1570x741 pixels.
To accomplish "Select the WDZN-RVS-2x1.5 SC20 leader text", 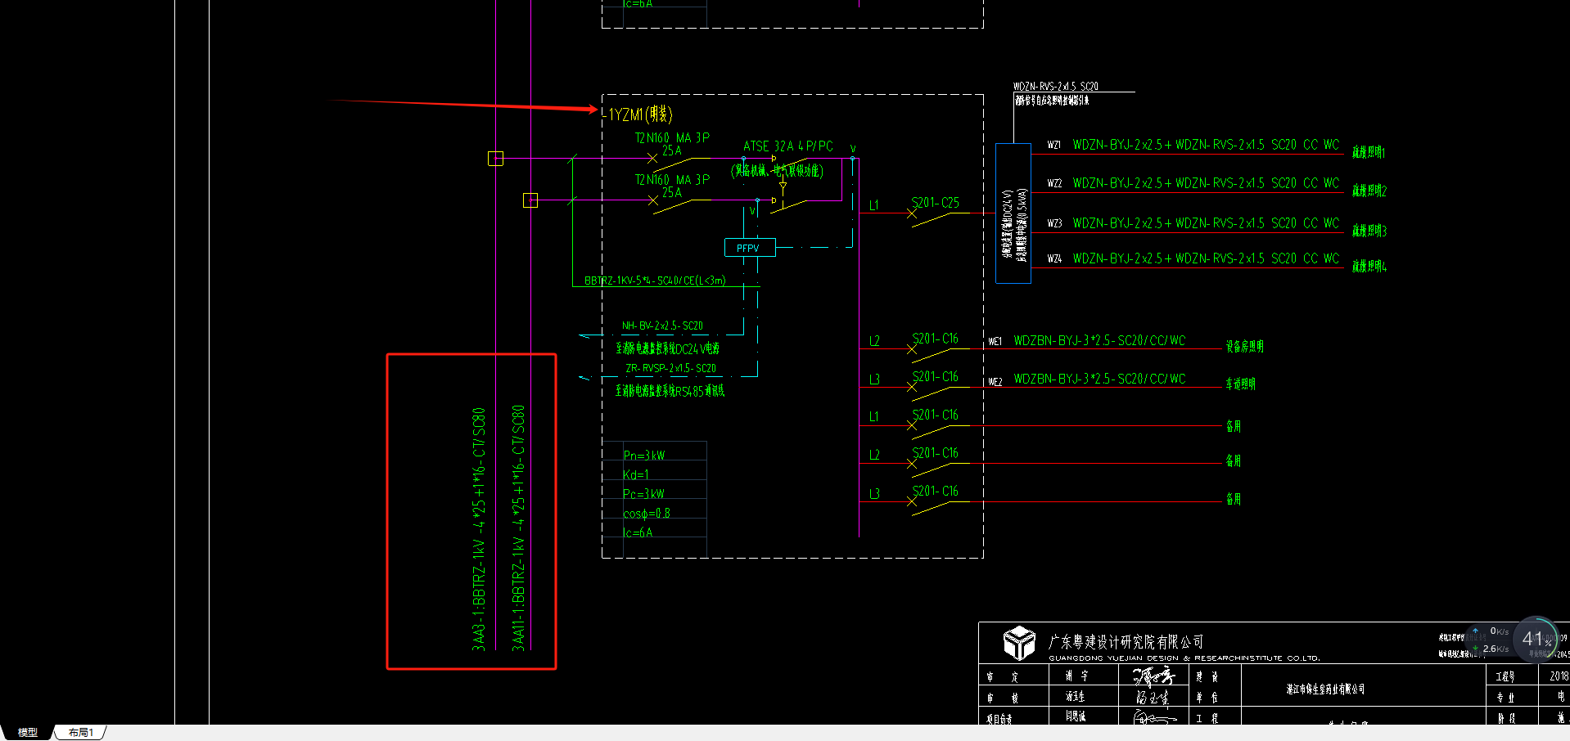I will [1055, 86].
